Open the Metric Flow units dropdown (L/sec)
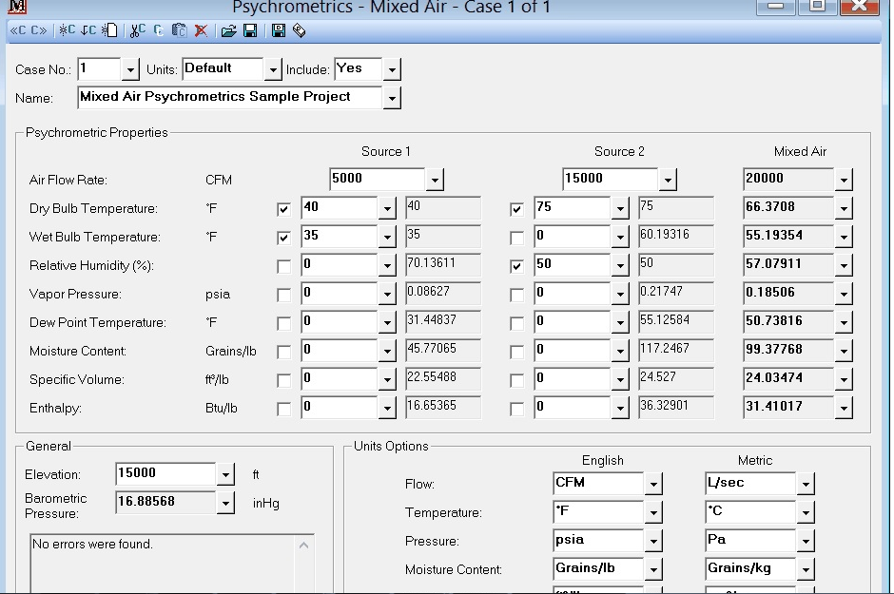The height and width of the screenshot is (594, 894). (x=806, y=484)
